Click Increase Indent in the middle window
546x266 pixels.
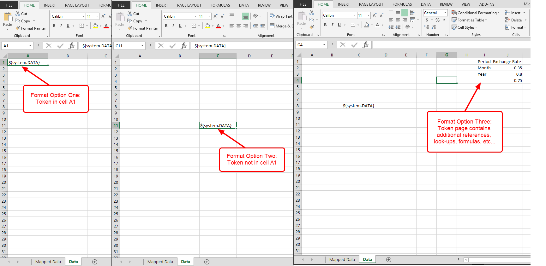[262, 26]
